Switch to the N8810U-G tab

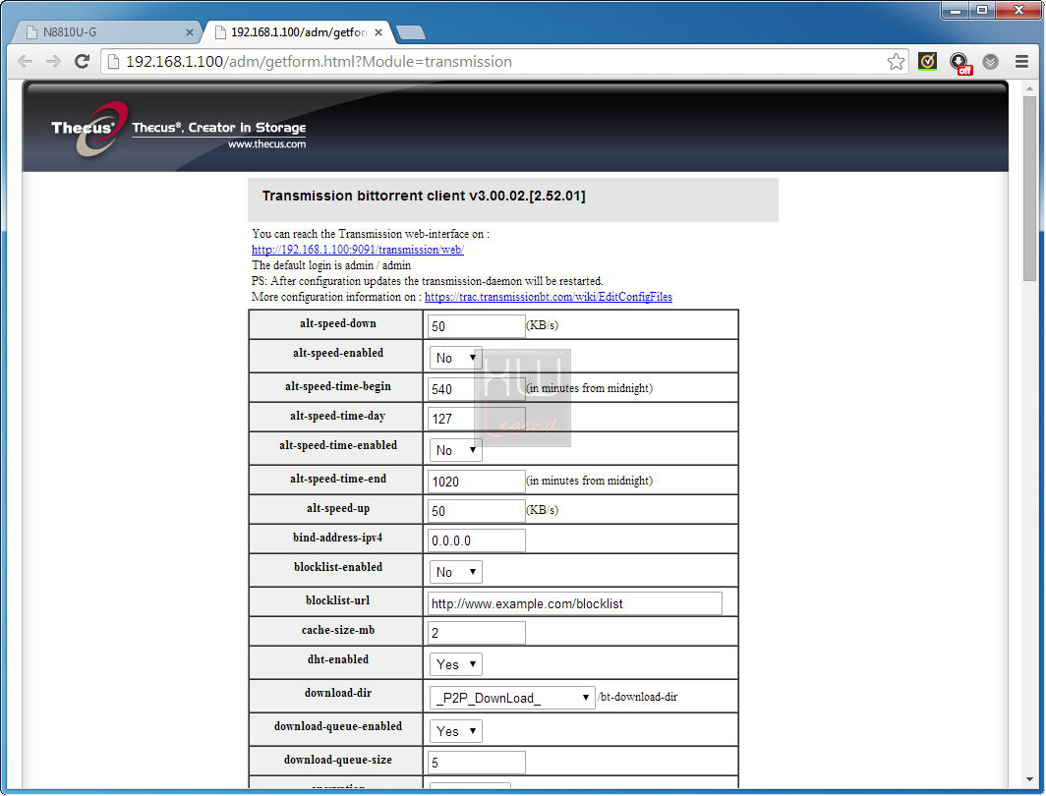click(107, 32)
